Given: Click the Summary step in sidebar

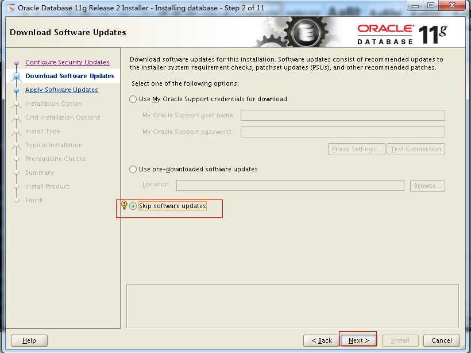Looking at the screenshot, I should [40, 172].
